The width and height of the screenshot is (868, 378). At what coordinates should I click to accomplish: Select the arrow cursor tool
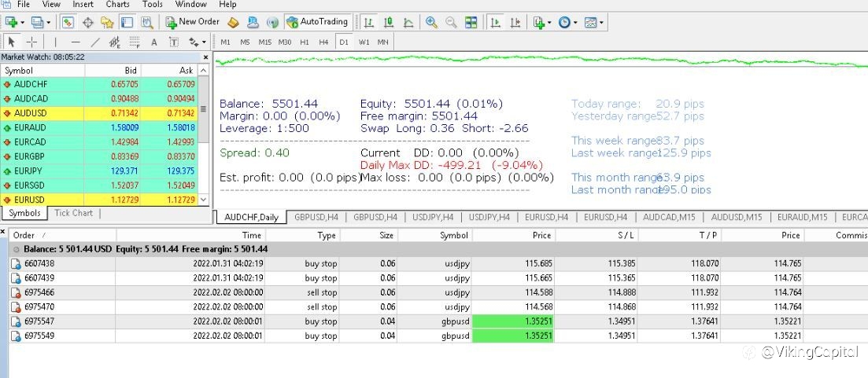click(12, 42)
